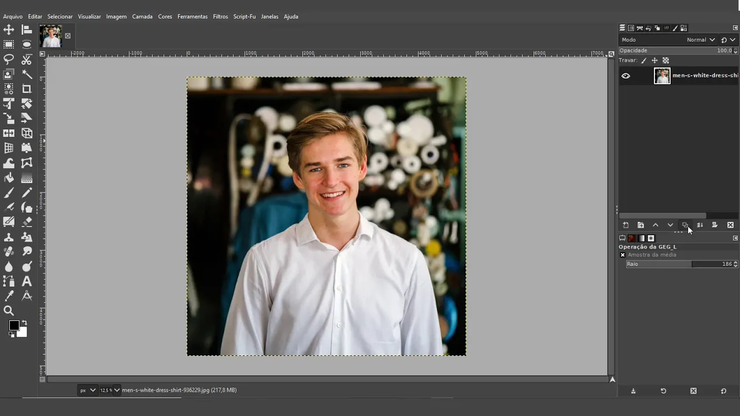740x416 pixels.
Task: Raise the layer with up arrow
Action: pos(656,225)
